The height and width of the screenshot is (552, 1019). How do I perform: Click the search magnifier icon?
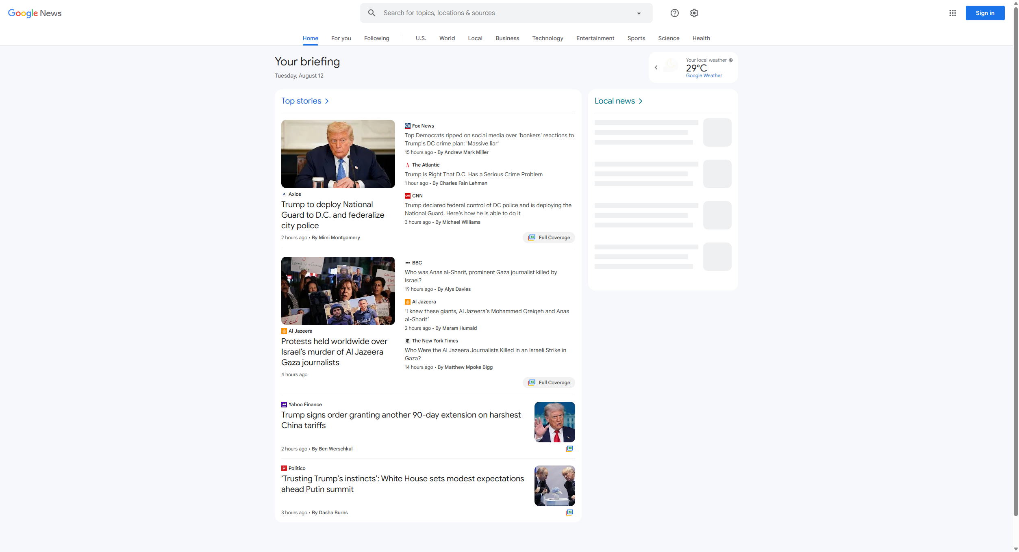pos(372,13)
